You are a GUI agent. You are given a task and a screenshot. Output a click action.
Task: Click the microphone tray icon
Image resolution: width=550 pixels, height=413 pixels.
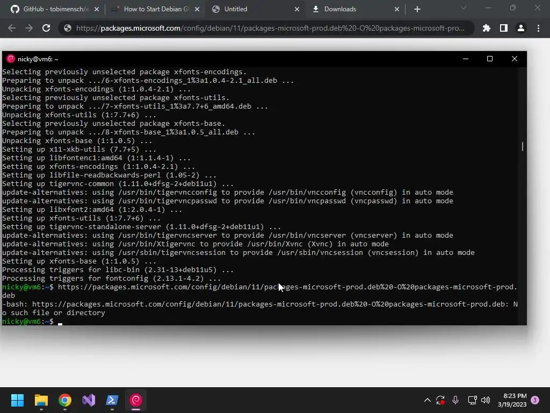[455, 400]
